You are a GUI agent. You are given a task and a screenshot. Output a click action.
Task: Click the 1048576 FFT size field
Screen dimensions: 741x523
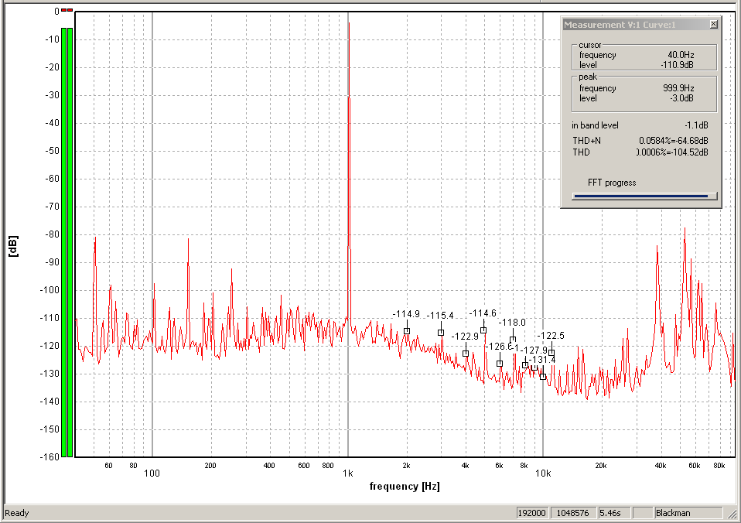point(574,513)
